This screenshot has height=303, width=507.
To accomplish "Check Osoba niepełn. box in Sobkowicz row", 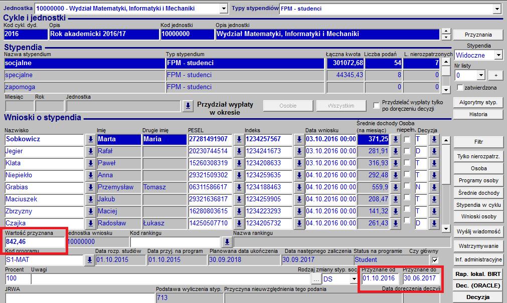I will tap(407, 140).
